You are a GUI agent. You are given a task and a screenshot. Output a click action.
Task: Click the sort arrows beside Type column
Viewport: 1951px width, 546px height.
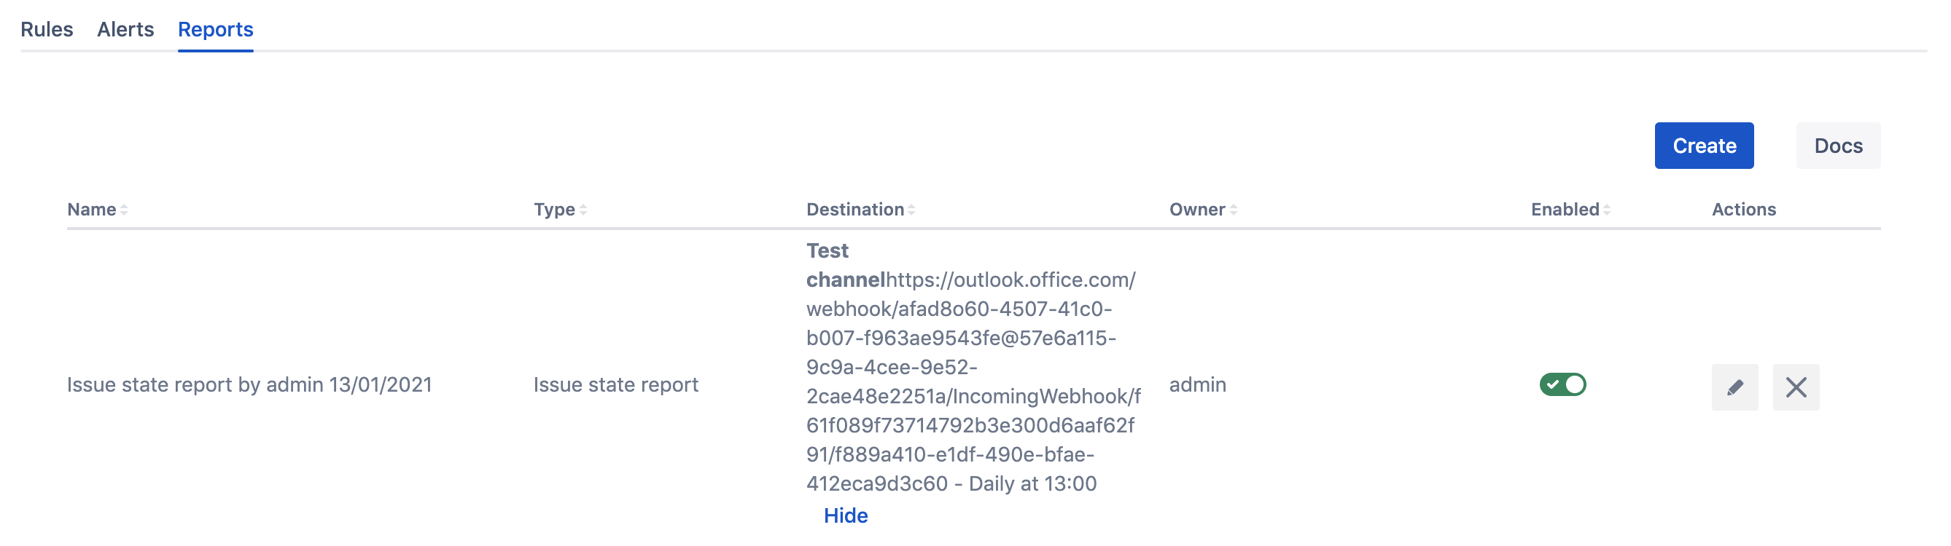coord(583,210)
